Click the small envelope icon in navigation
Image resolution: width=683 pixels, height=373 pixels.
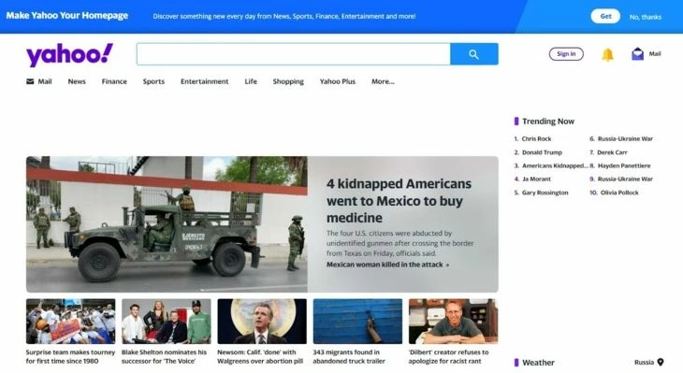[30, 81]
